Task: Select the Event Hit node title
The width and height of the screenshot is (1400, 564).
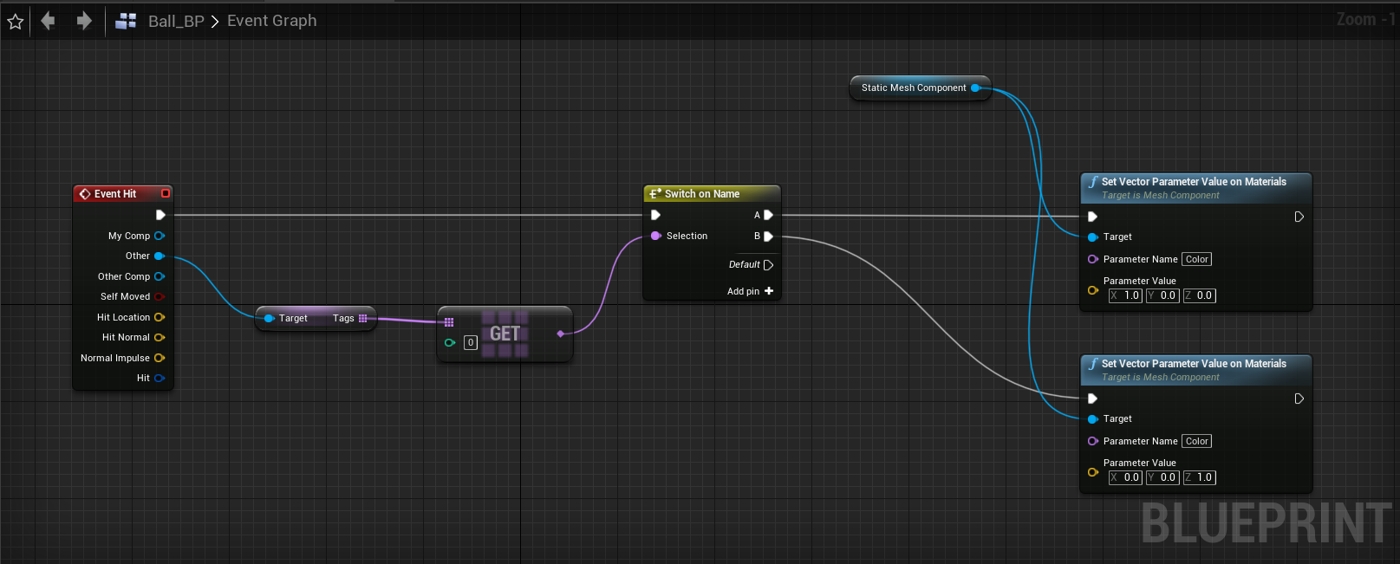Action: (114, 194)
